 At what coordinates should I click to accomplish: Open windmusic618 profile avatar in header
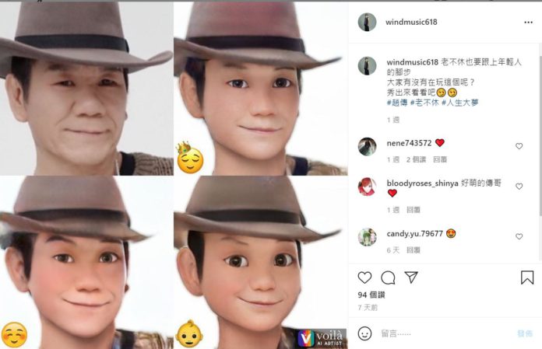click(367, 22)
